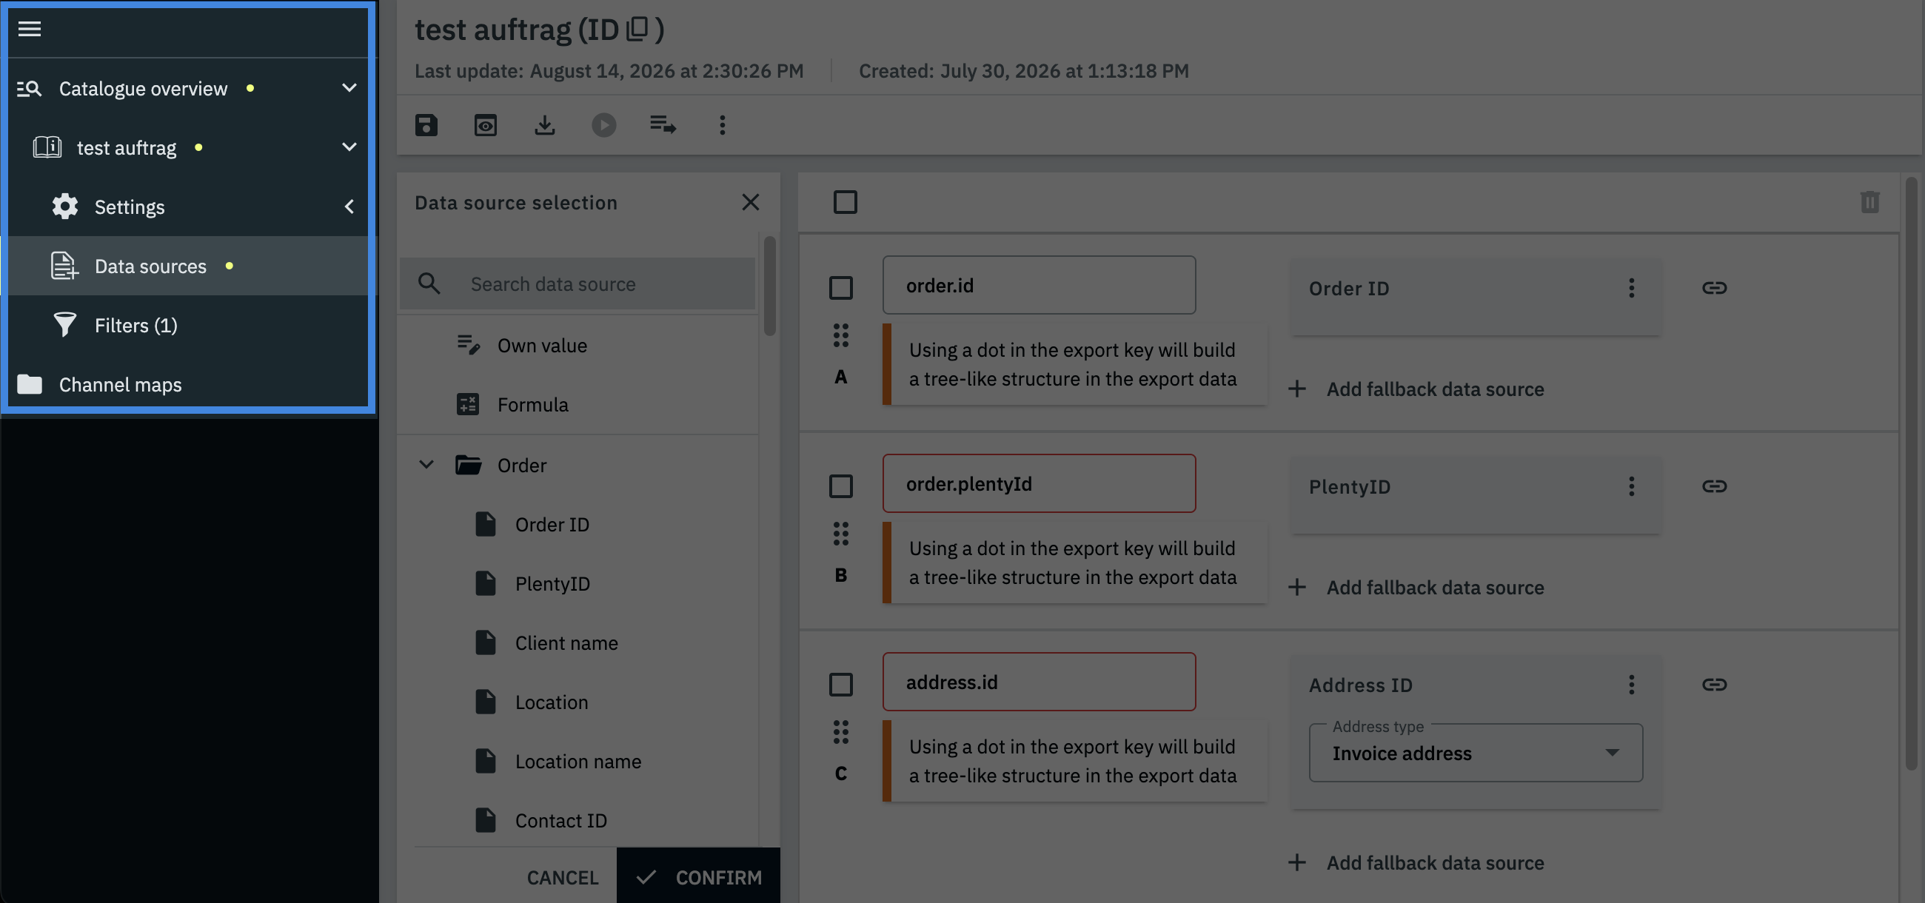The height and width of the screenshot is (903, 1925).
Task: Click the Search data source field
Action: (x=577, y=283)
